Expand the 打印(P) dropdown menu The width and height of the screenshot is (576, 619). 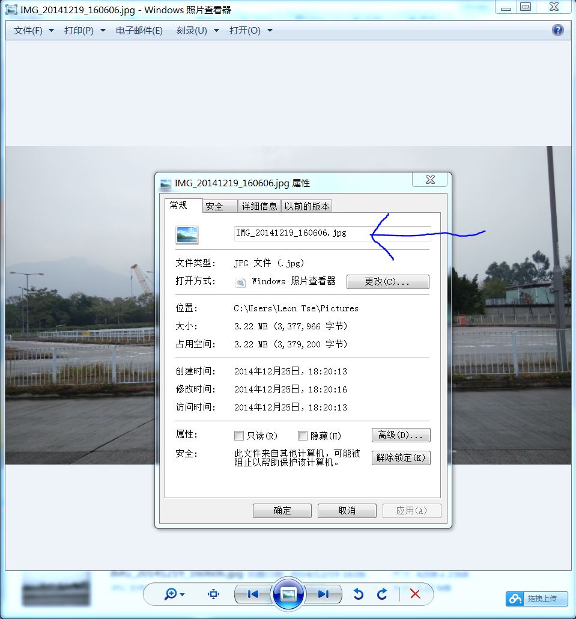[x=85, y=31]
